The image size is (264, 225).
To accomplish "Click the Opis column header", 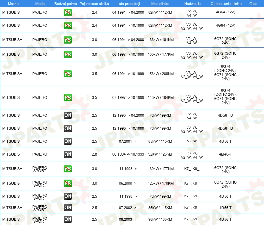I will [253, 4].
